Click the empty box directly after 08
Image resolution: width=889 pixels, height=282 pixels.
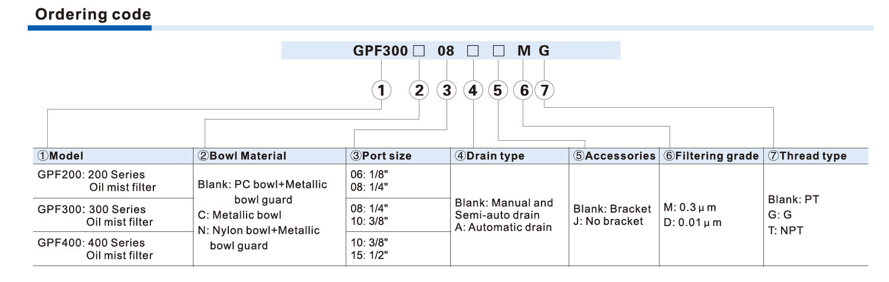pyautogui.click(x=473, y=51)
